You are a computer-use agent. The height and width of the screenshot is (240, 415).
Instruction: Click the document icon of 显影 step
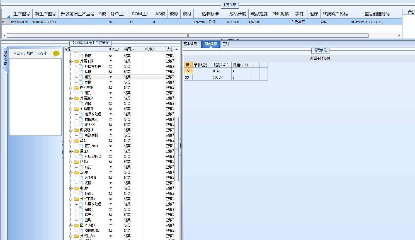coord(81,82)
